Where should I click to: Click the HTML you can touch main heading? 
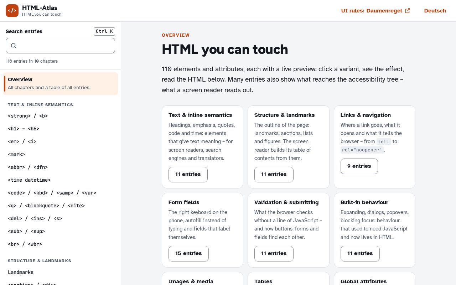[x=225, y=50]
